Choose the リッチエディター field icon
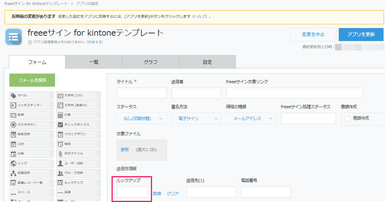Image resolution: width=385 pixels, height=202 pixels. pos(13,105)
